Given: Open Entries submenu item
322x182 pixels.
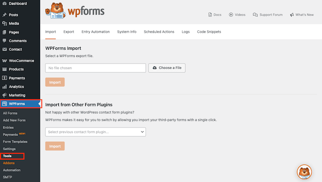Looking at the screenshot, I should (x=8, y=127).
